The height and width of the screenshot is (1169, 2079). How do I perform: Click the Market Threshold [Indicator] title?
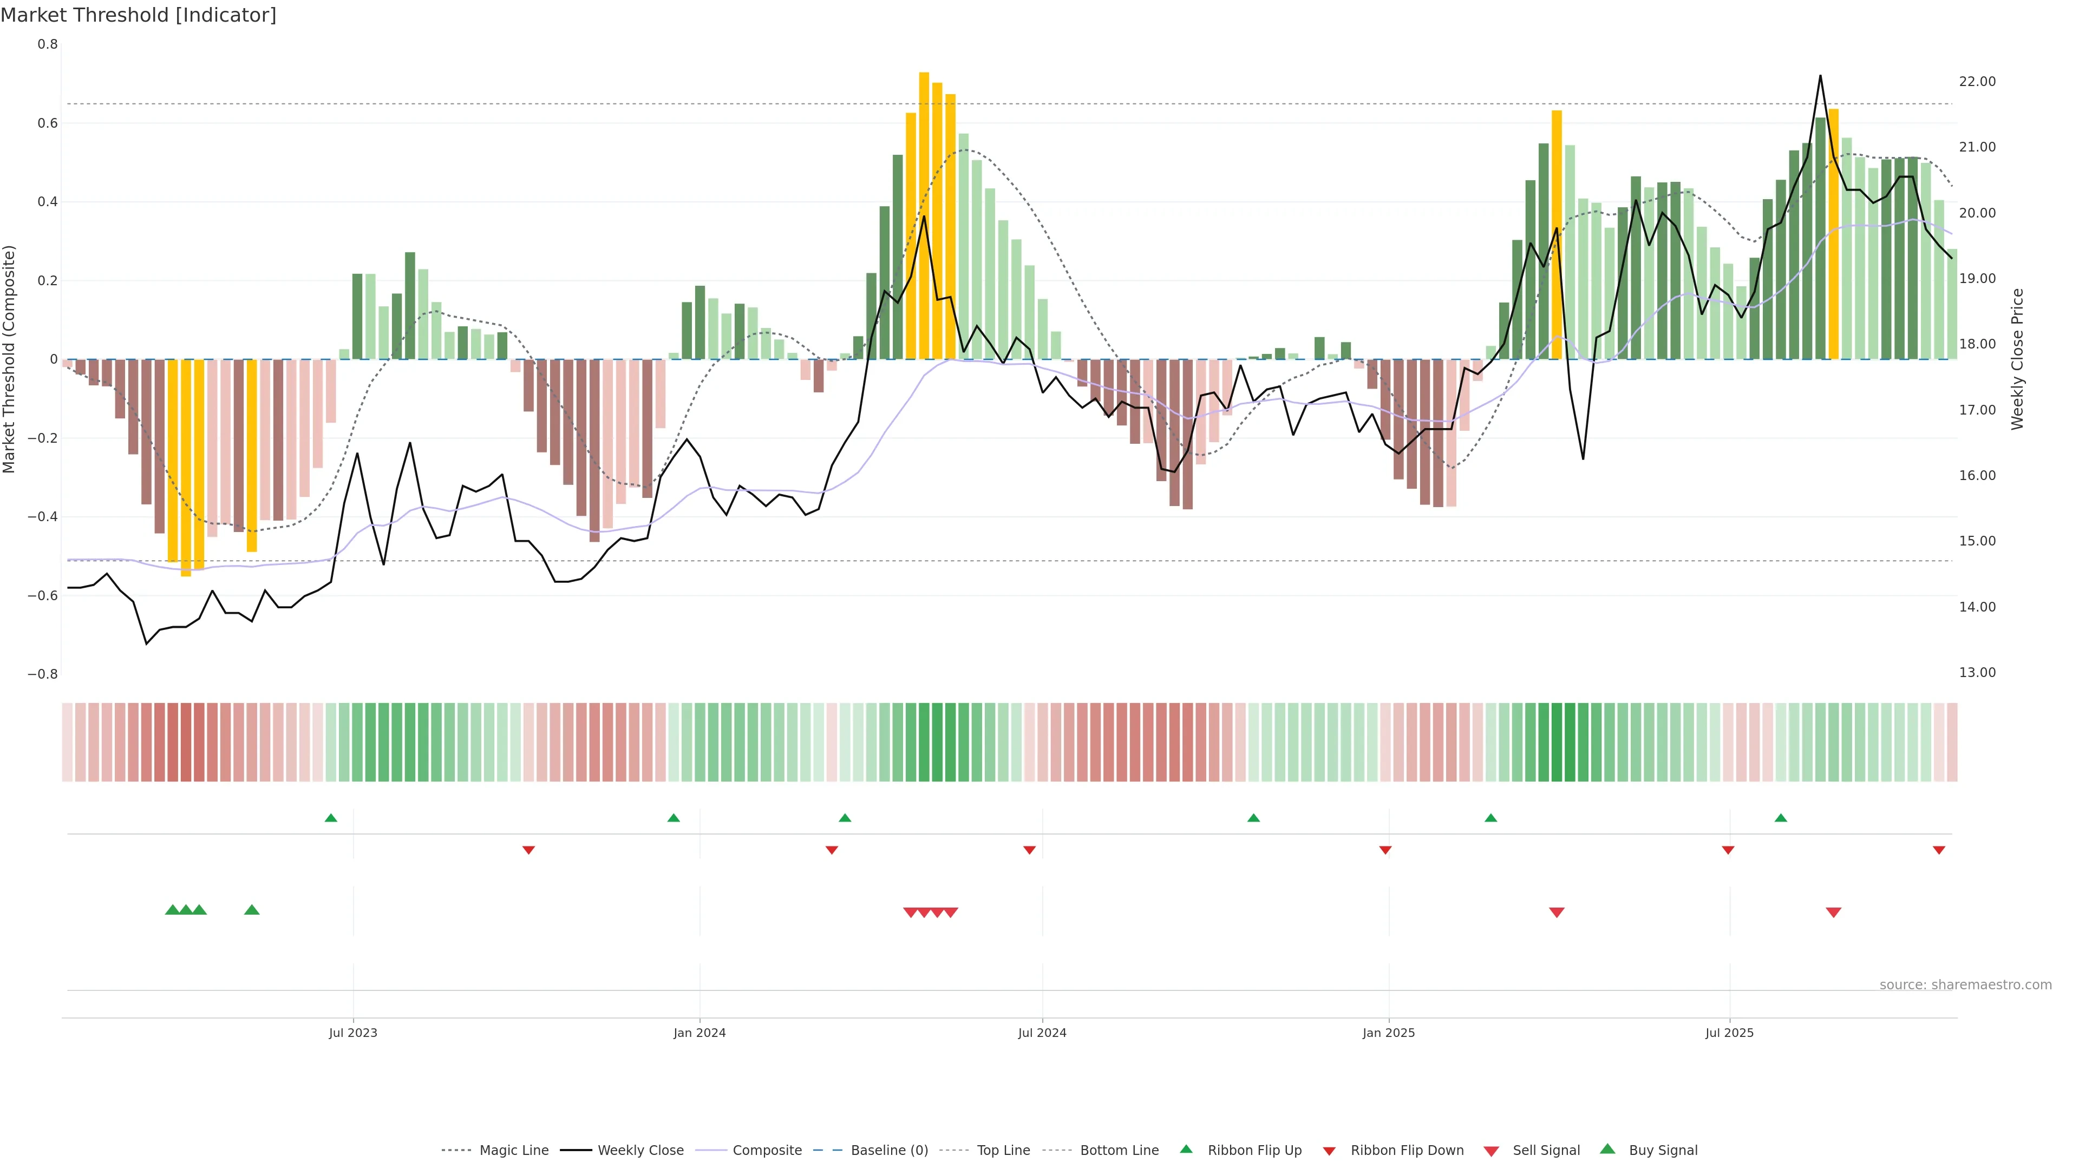point(138,15)
